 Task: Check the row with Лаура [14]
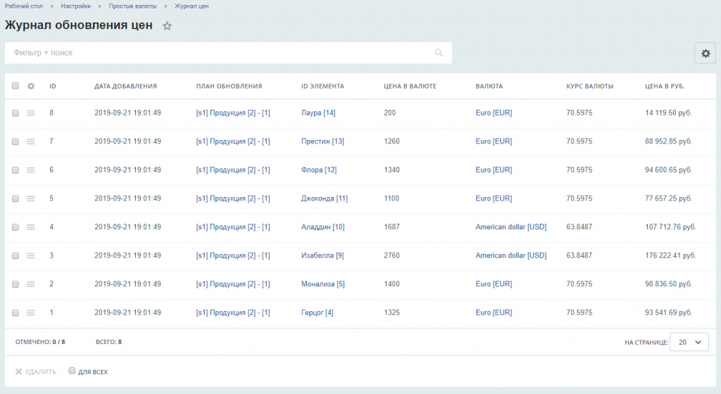pyautogui.click(x=15, y=113)
